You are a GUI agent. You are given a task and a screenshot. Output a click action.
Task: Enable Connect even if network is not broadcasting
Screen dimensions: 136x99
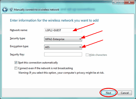16,68
